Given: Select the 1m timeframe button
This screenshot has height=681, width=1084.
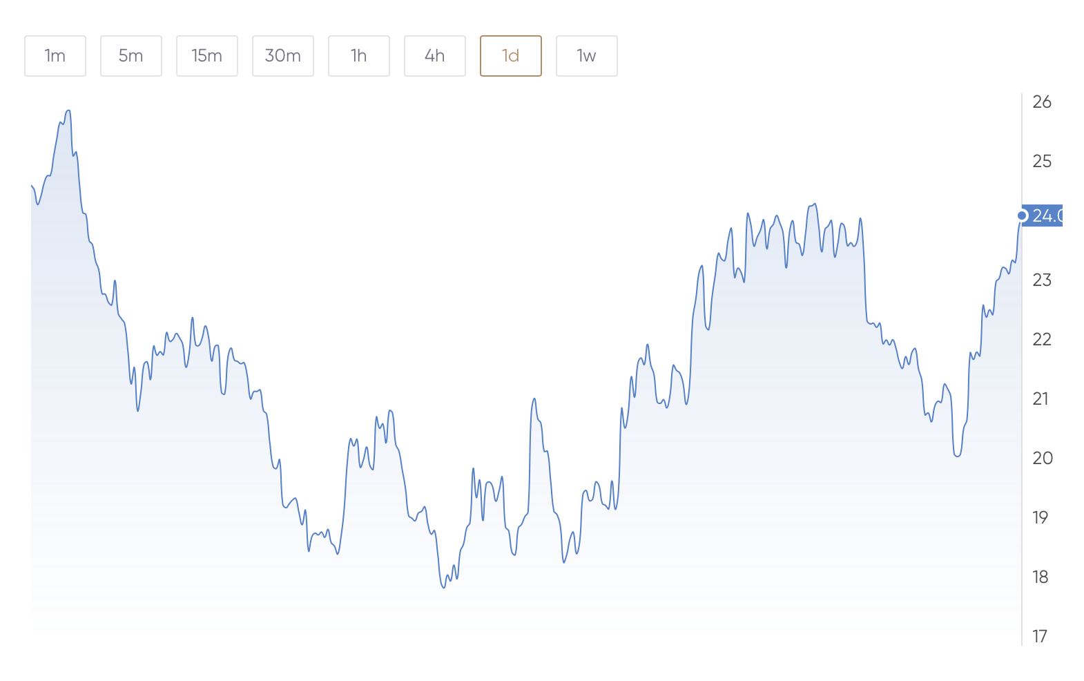Looking at the screenshot, I should (55, 56).
